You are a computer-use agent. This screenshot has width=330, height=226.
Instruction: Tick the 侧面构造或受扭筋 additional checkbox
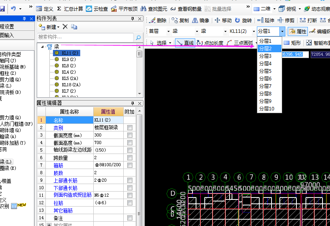pyautogui.click(x=130, y=195)
